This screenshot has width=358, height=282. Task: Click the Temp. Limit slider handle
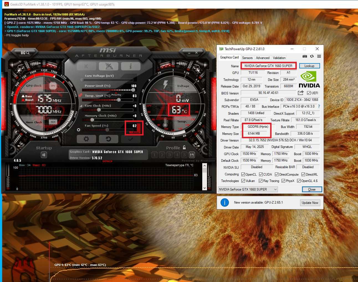tap(119, 100)
